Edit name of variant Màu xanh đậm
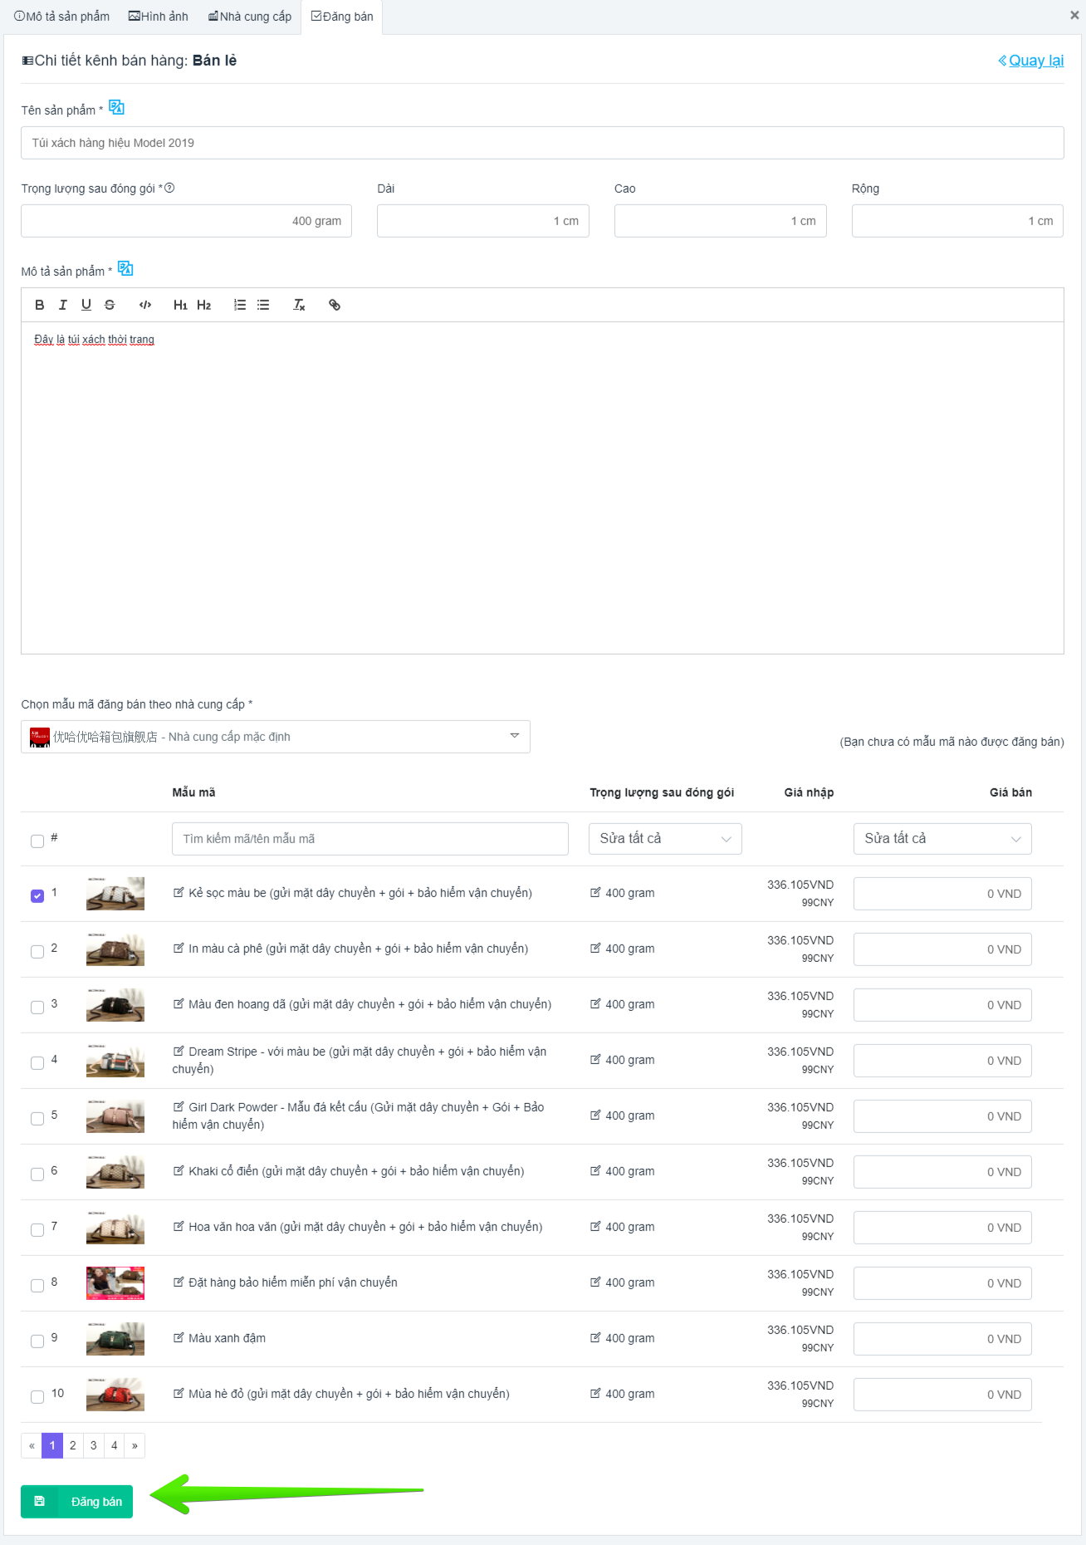The width and height of the screenshot is (1086, 1545). click(179, 1337)
